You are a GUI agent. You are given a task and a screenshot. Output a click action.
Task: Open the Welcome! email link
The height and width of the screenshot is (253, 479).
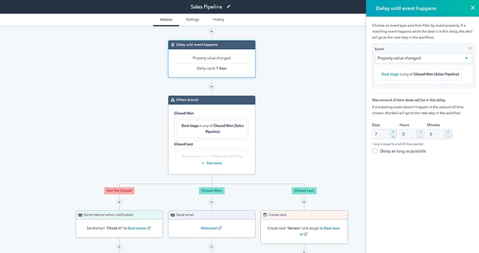(211, 228)
